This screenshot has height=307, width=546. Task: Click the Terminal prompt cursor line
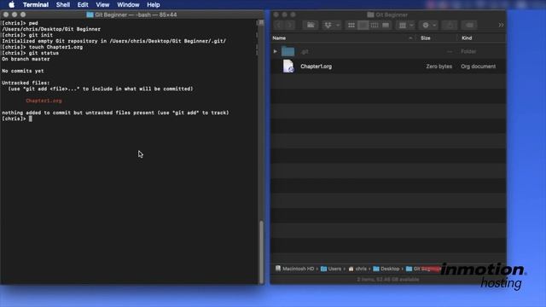click(x=17, y=119)
